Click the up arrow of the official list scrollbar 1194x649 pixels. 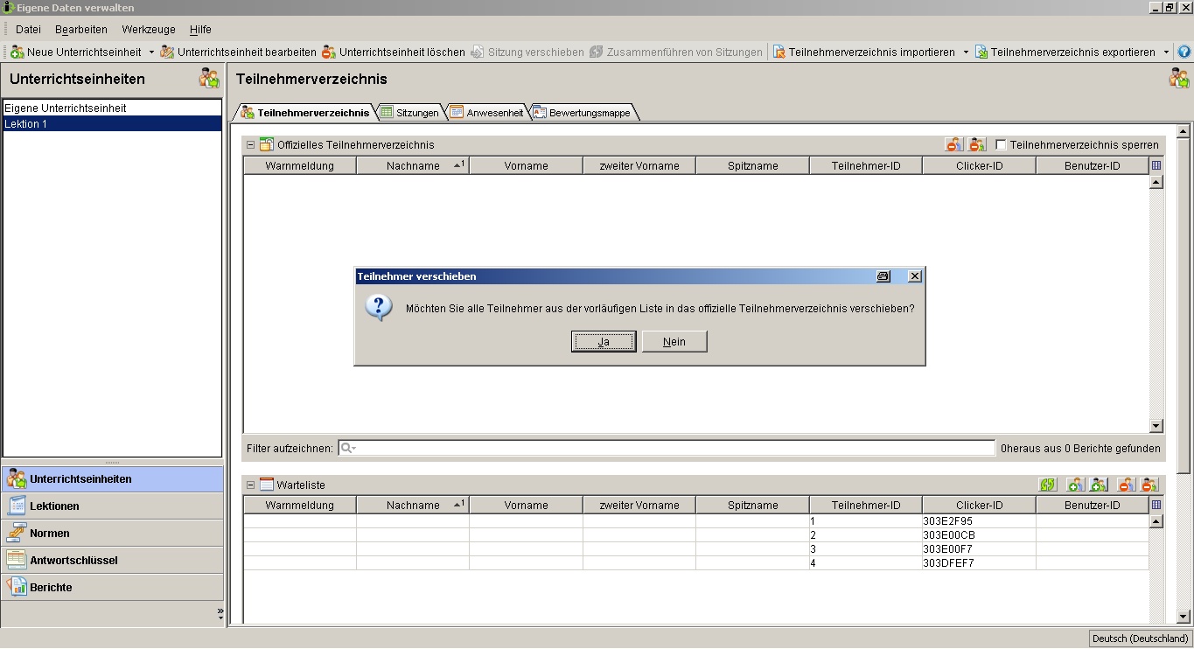pyautogui.click(x=1156, y=182)
